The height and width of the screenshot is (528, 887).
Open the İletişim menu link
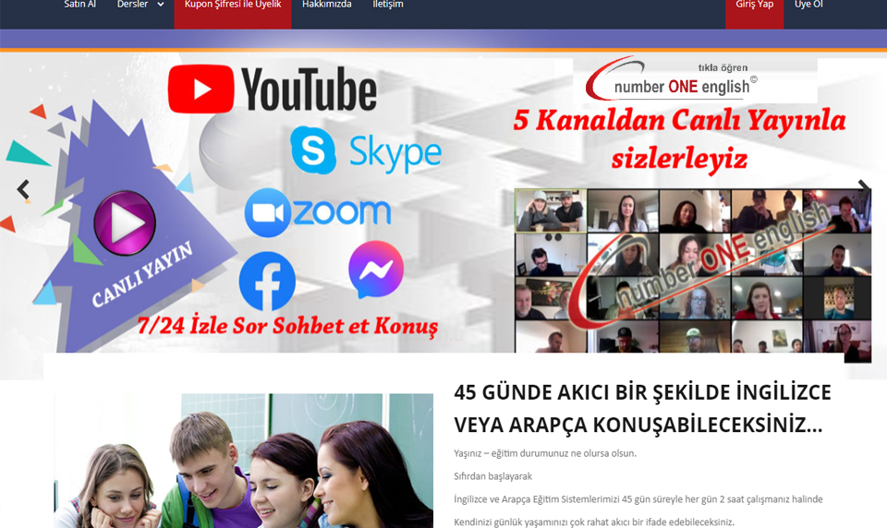click(x=388, y=5)
